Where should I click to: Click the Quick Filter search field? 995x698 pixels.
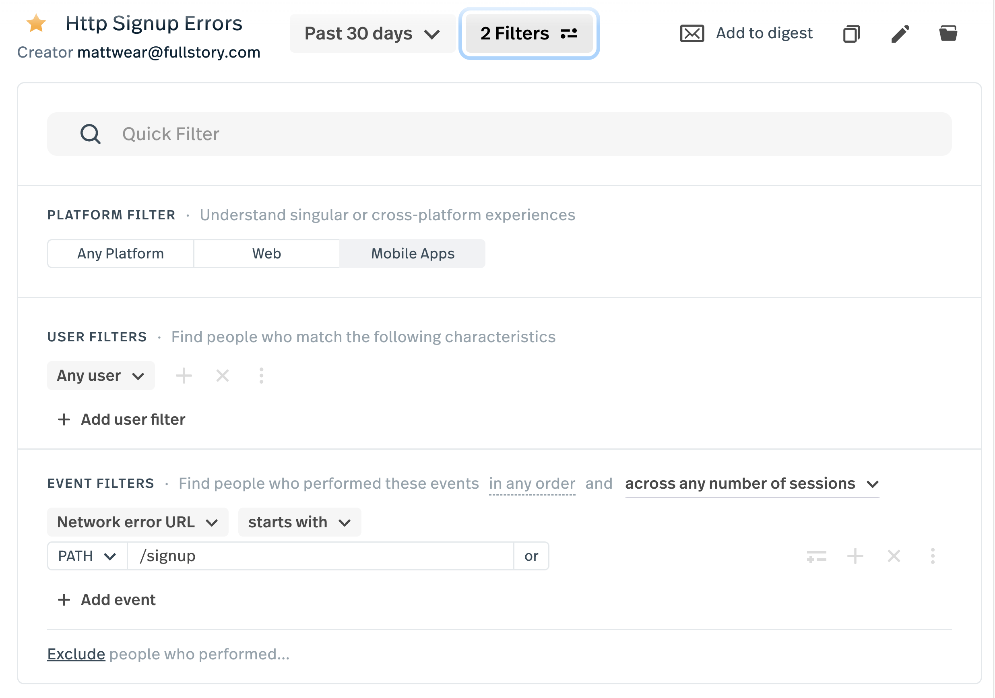[498, 134]
